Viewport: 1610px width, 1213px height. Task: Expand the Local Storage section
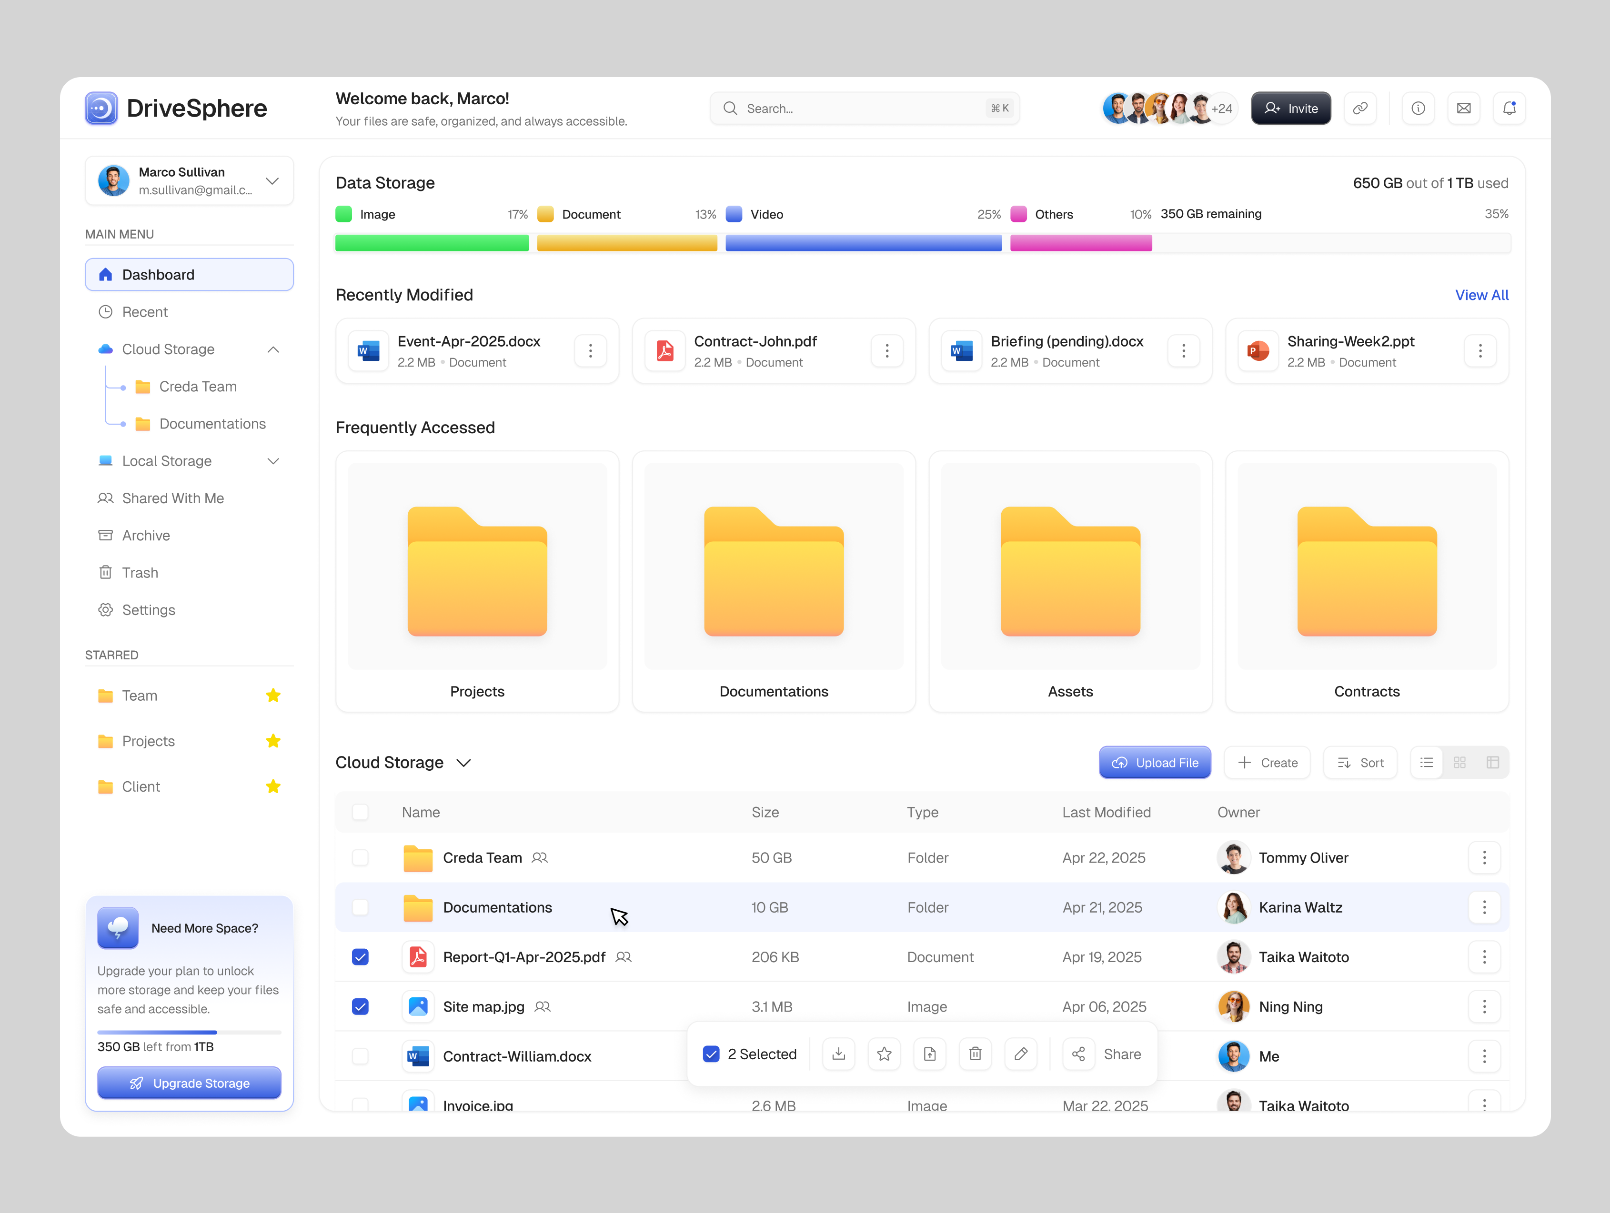(x=273, y=460)
